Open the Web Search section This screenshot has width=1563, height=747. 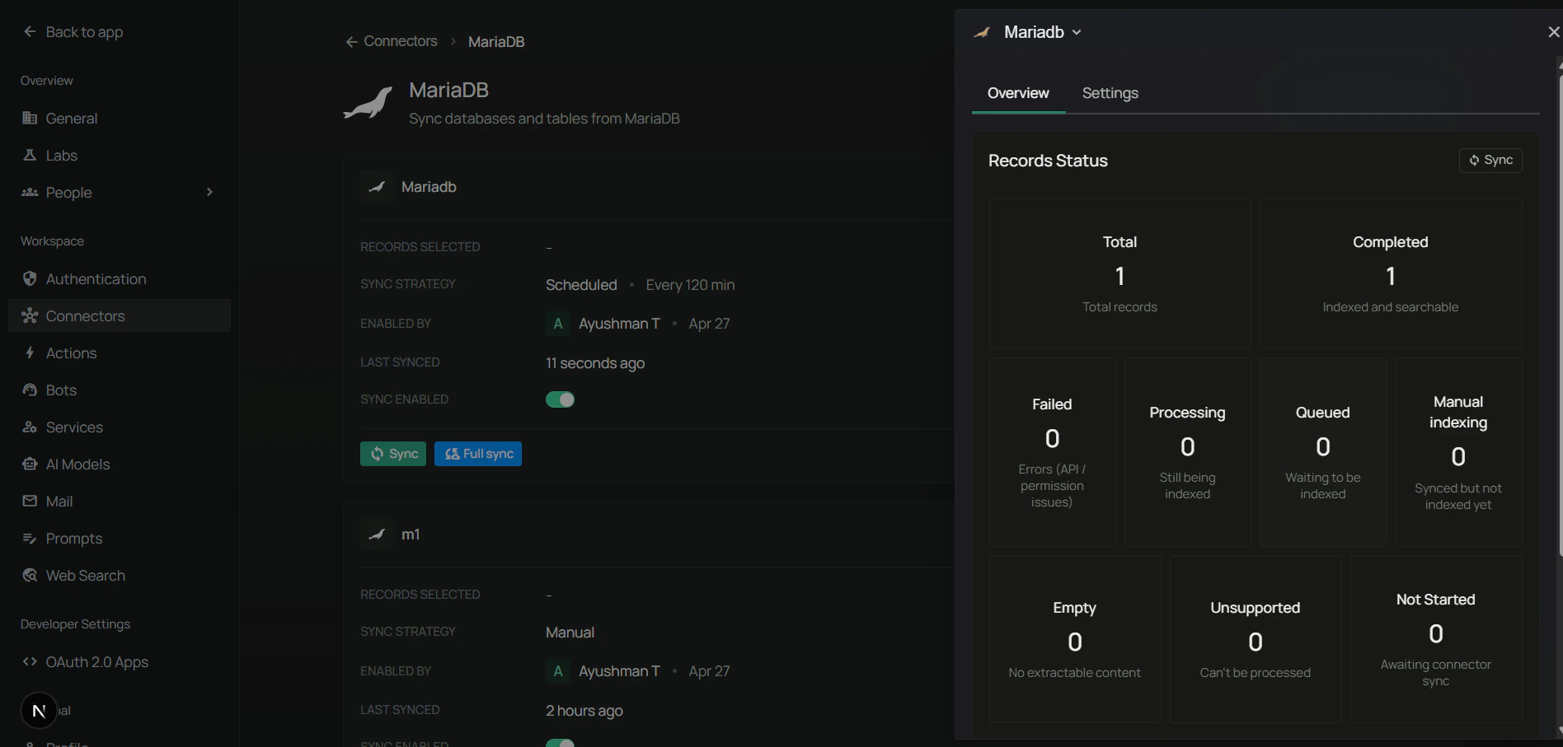pyautogui.click(x=85, y=575)
